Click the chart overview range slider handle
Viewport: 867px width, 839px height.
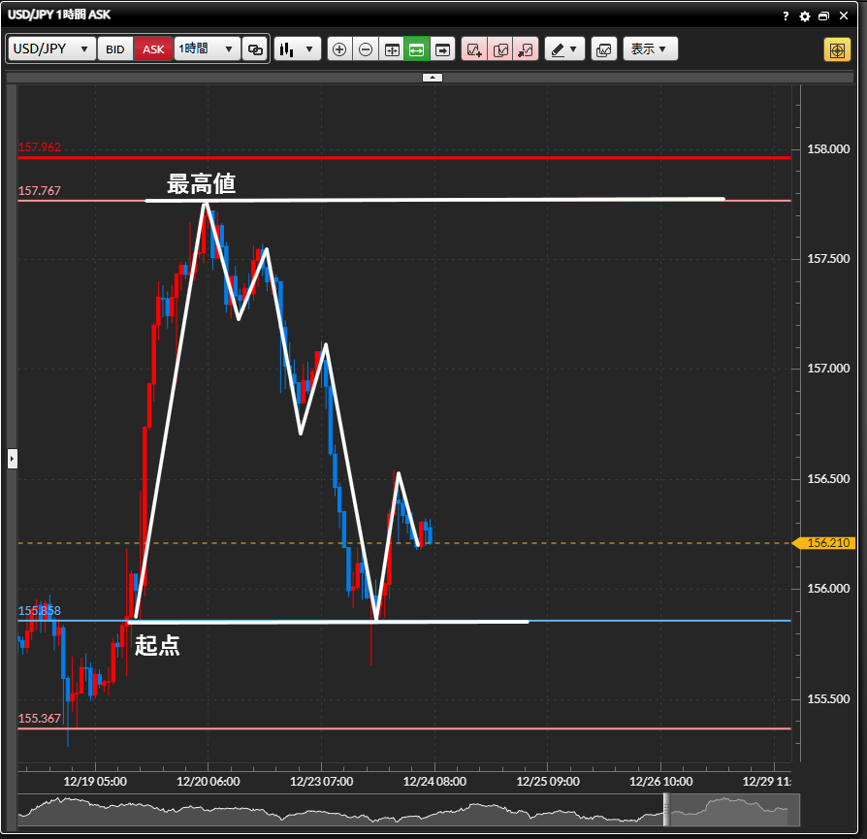(667, 809)
